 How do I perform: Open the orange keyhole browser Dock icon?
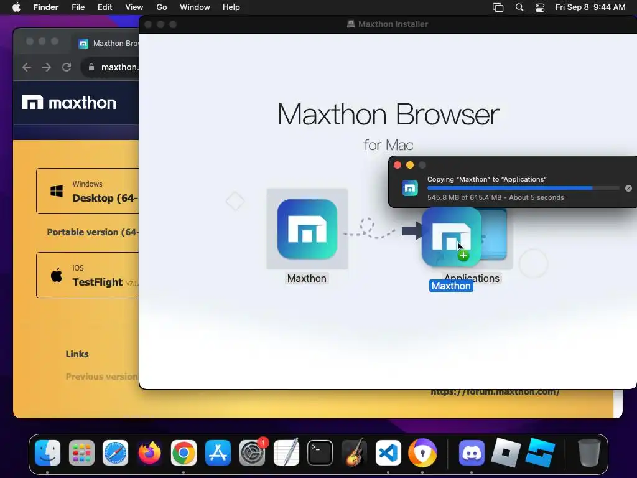[422, 453]
